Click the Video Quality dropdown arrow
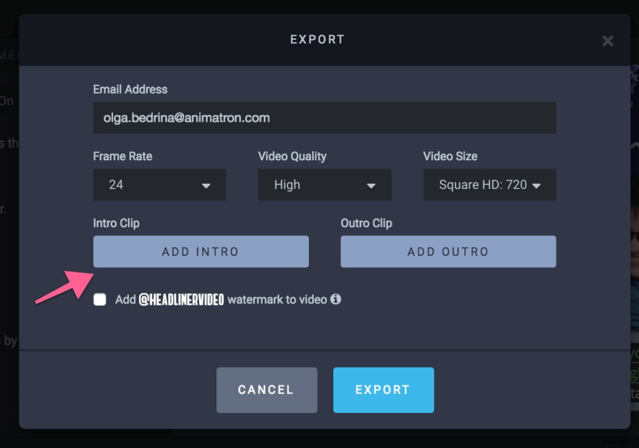This screenshot has height=448, width=639. (x=371, y=185)
